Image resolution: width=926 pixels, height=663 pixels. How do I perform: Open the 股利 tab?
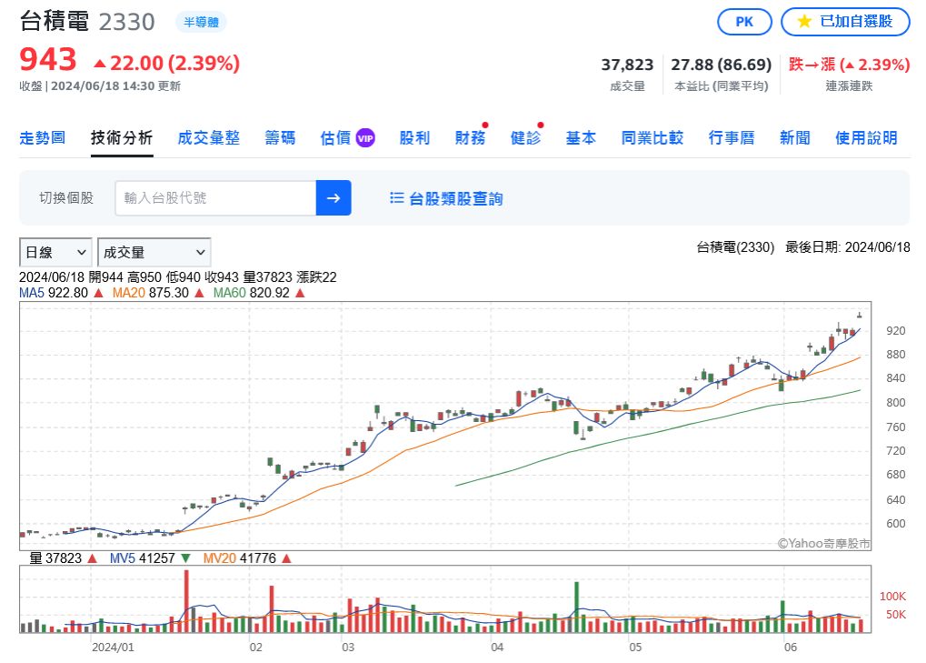414,138
